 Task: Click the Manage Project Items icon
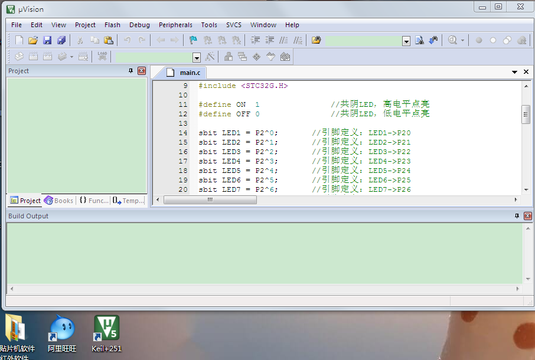[229, 57]
